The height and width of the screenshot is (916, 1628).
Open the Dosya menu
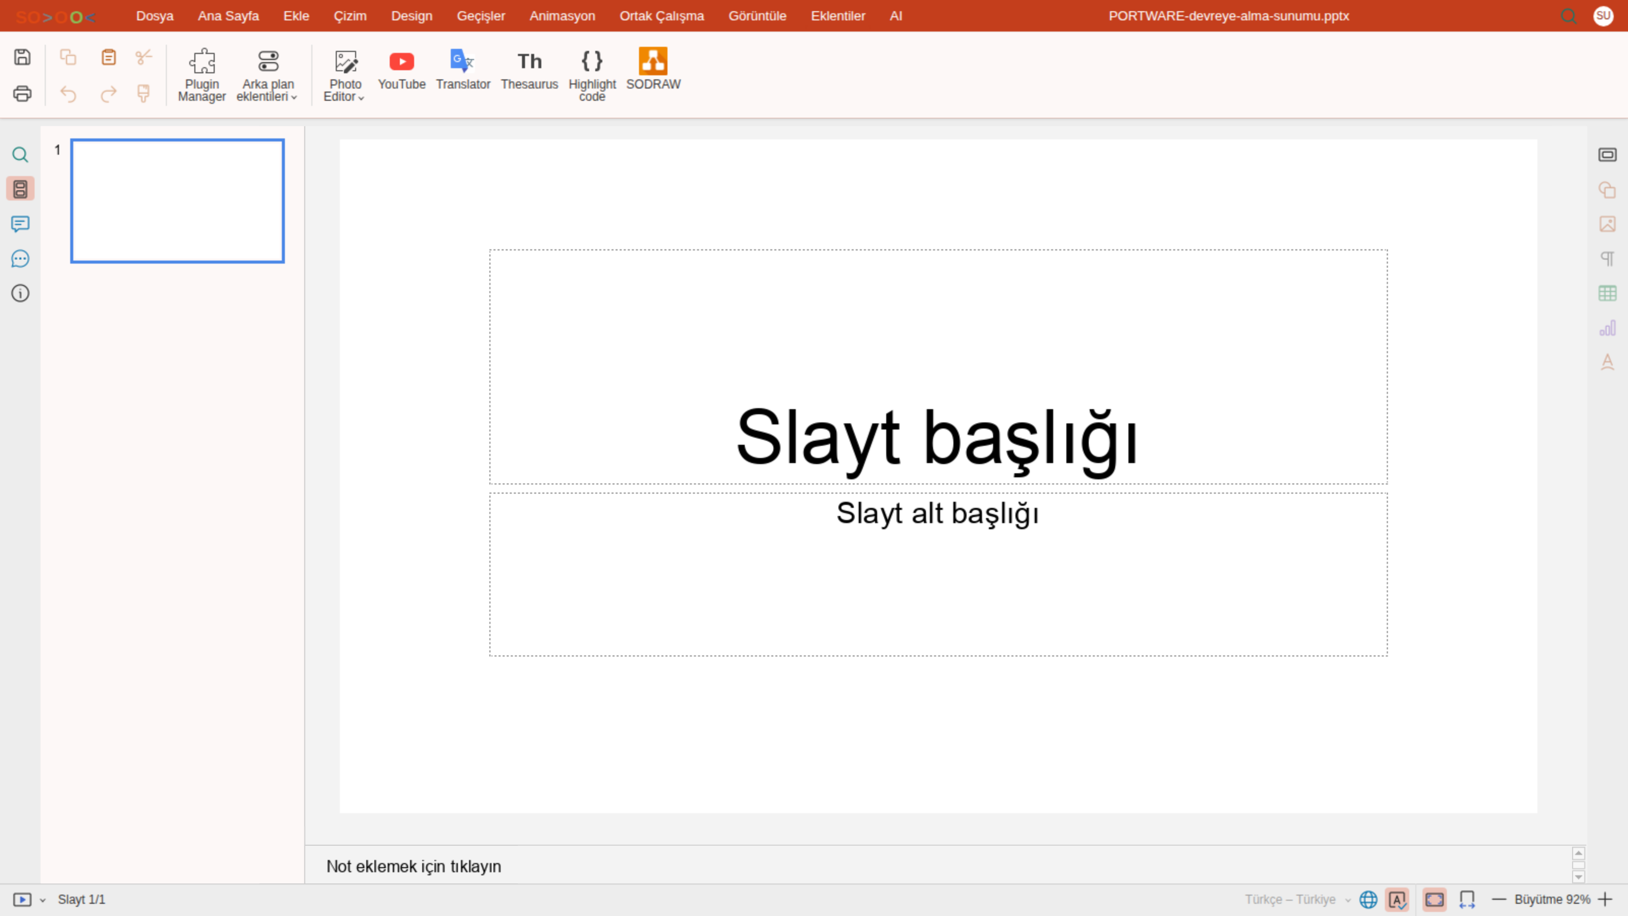tap(154, 16)
